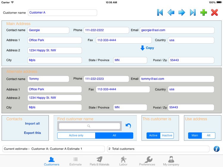
Task: Go to previous customer record
Action: point(171,12)
